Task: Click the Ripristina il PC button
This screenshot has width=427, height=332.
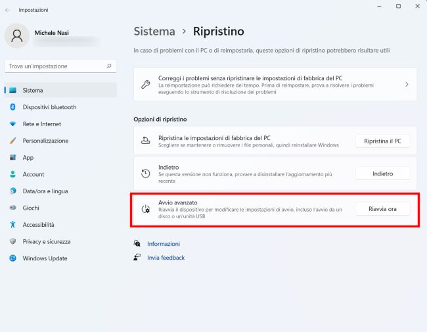Action: tap(382, 141)
